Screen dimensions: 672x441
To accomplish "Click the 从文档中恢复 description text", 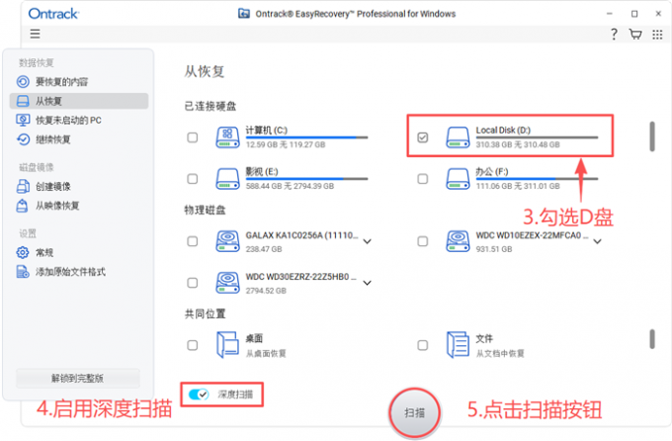I will coord(500,353).
